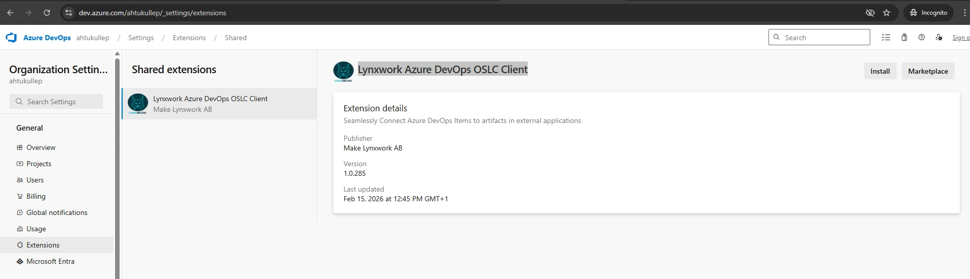
Task: Select Lynxwork Azure DevOps OSLC Client list row
Action: pos(219,104)
